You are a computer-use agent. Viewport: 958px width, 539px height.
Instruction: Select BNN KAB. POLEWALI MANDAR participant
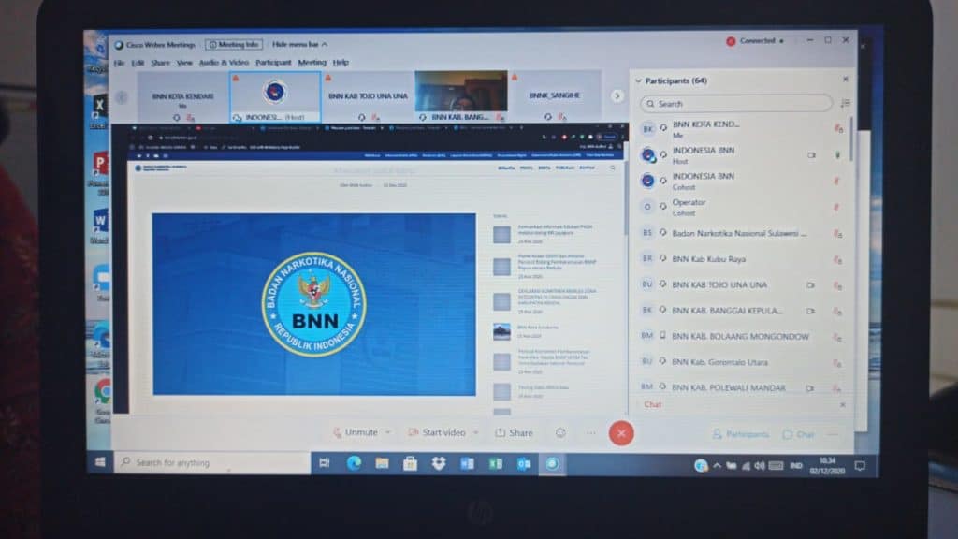click(742, 387)
